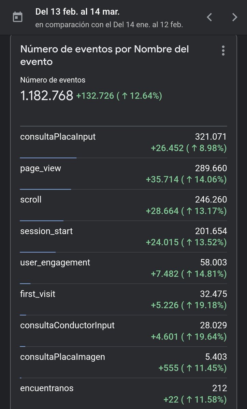Screen dimensions: 247x409
Task: Tap the value 201.654
Action: tap(211, 231)
